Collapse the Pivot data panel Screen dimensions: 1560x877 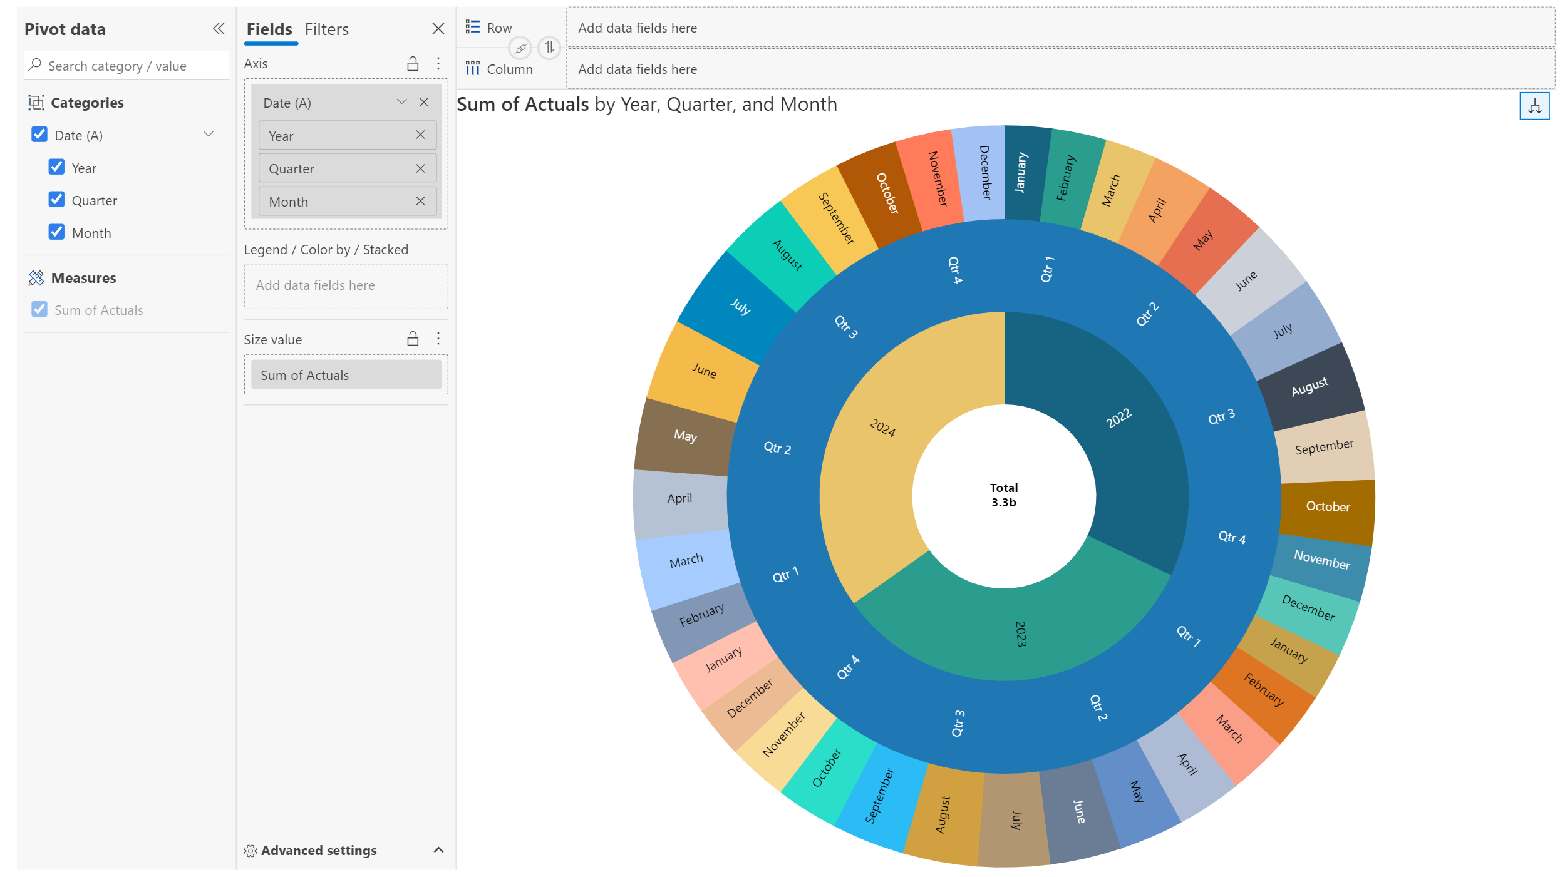tap(218, 28)
